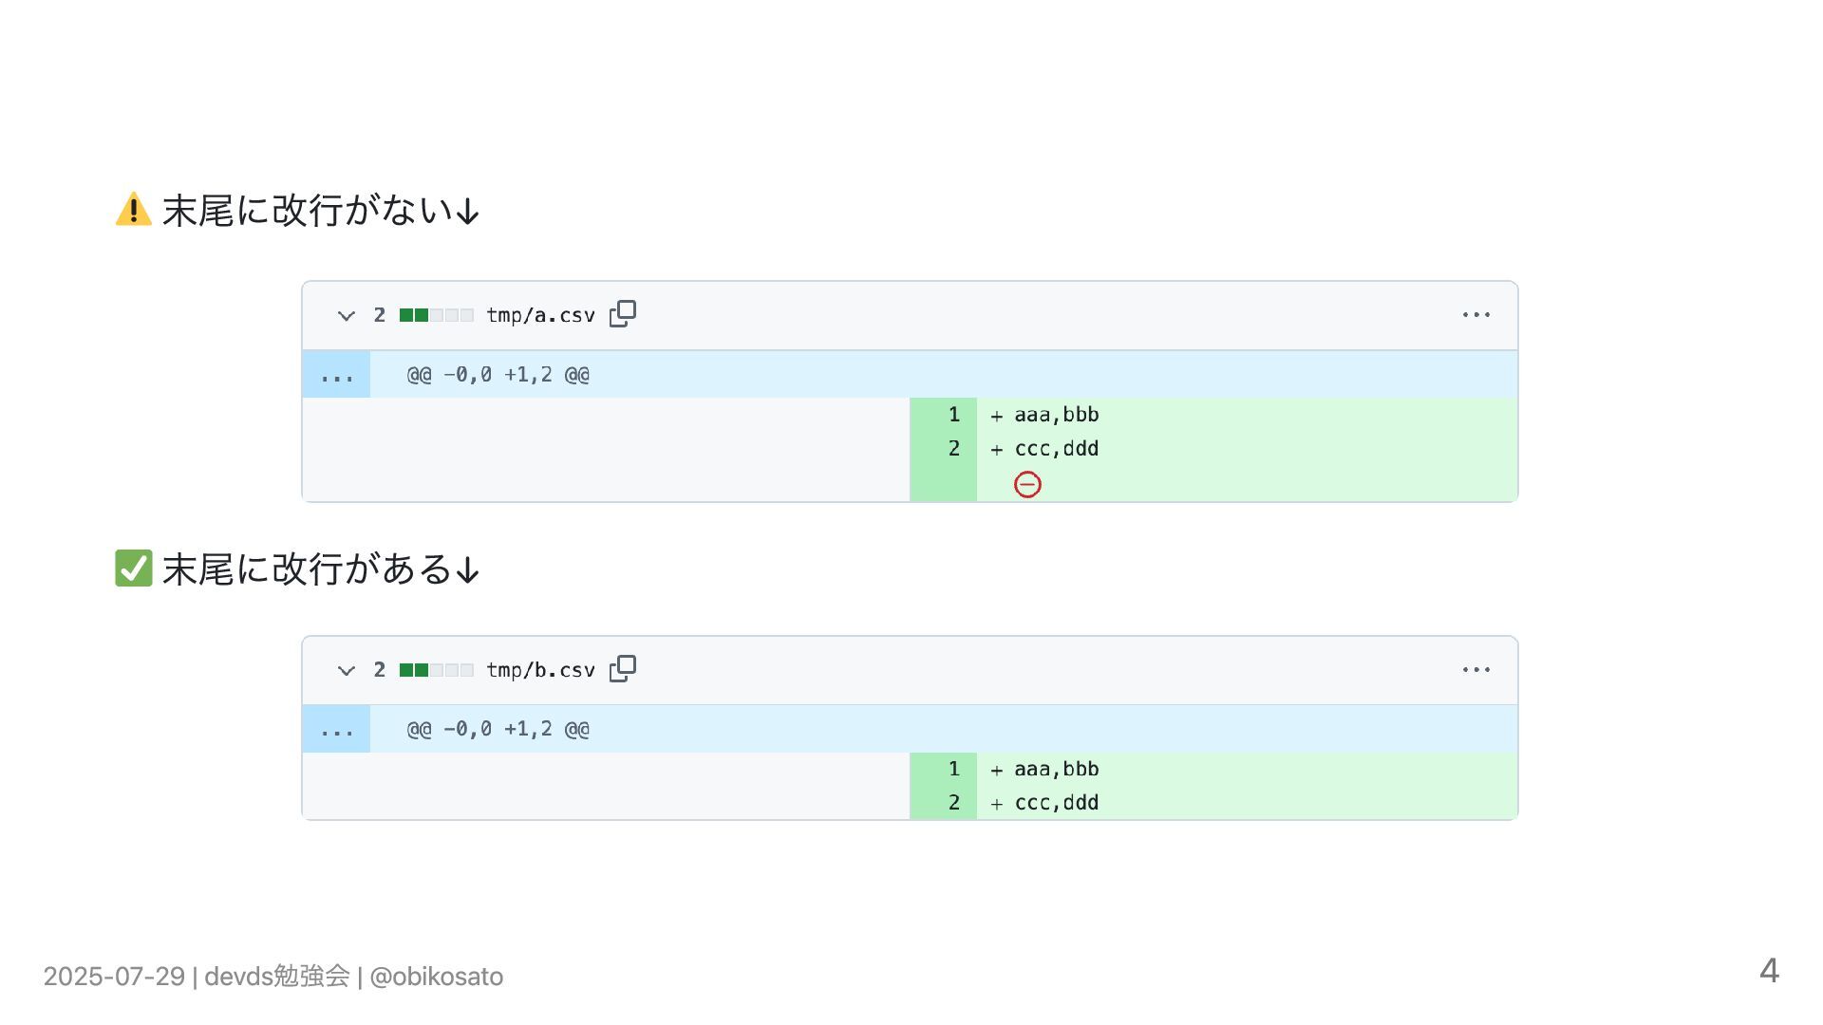Screen dimensions: 1823x1025
Task: Click the red no-newline icon in a.csv
Action: [1027, 485]
